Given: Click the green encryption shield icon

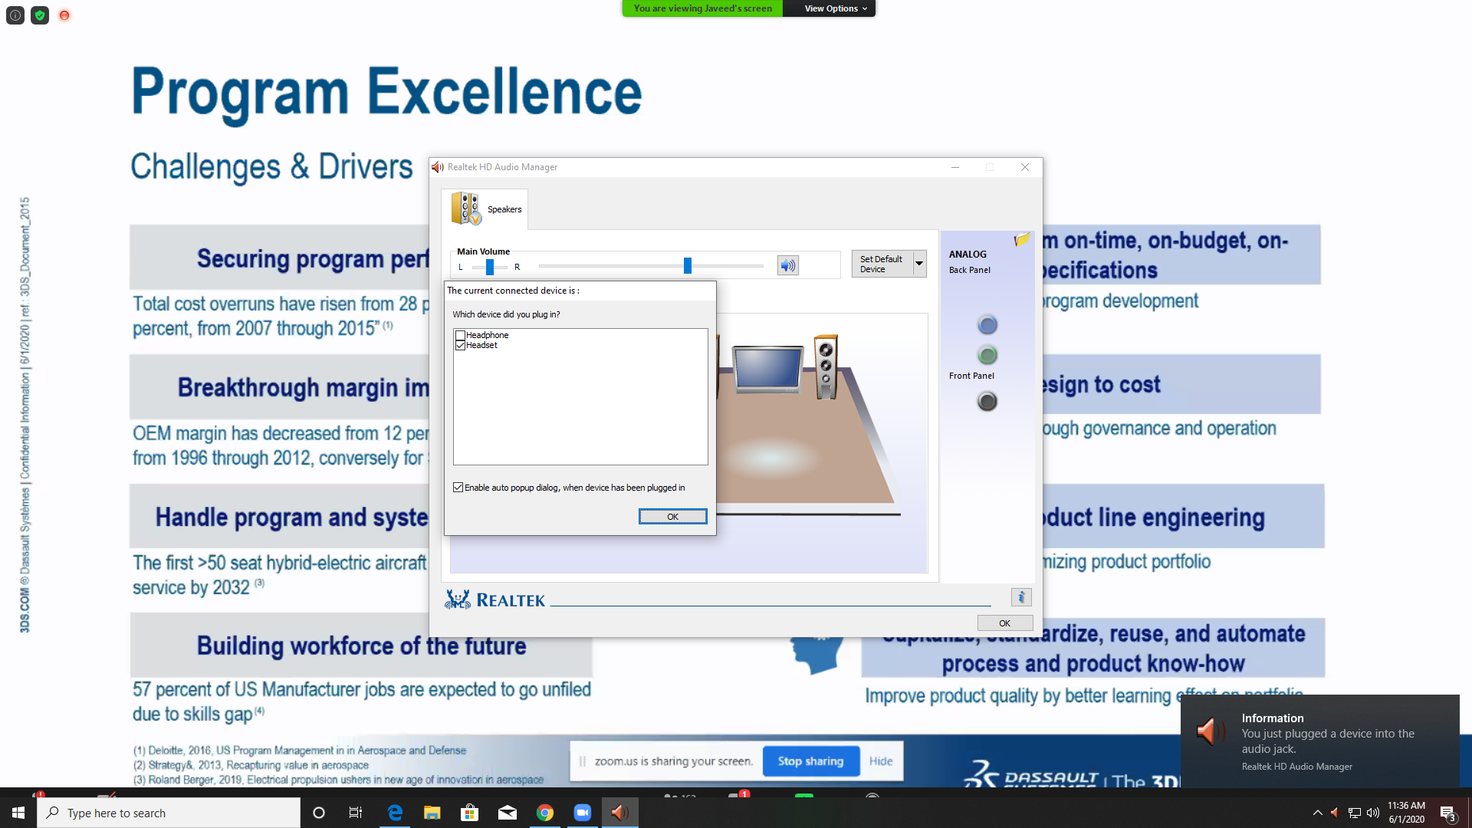Looking at the screenshot, I should pyautogui.click(x=40, y=15).
